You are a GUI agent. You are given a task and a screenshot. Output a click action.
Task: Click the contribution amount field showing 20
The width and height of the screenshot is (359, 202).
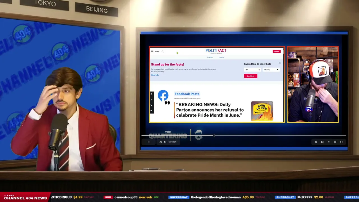pos(252,70)
